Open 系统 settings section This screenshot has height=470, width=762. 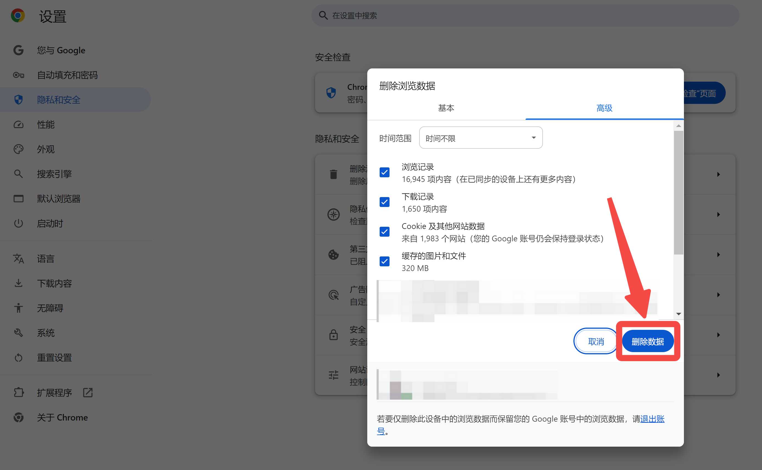(x=76, y=333)
